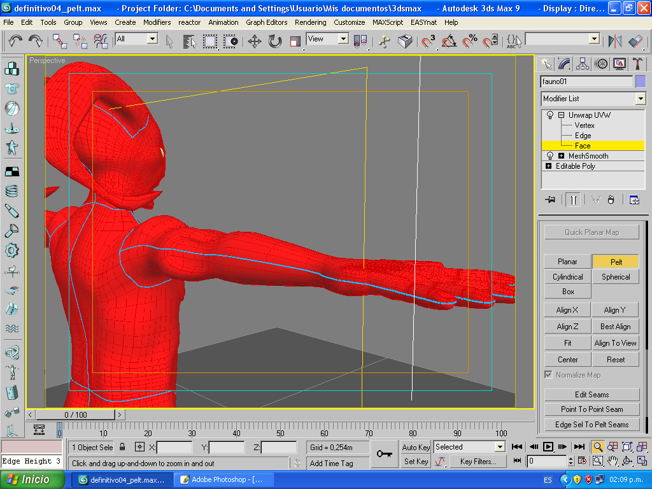Image resolution: width=652 pixels, height=489 pixels.
Task: Open the reference coordinate system View dropdown
Action: (x=343, y=39)
